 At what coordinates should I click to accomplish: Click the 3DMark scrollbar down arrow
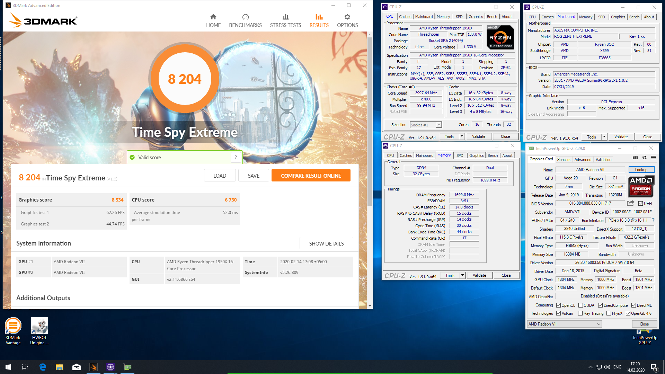370,306
